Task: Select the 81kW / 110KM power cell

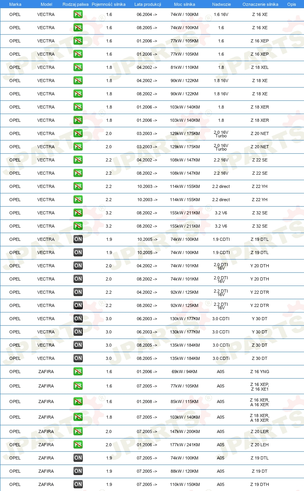Action: [x=184, y=67]
